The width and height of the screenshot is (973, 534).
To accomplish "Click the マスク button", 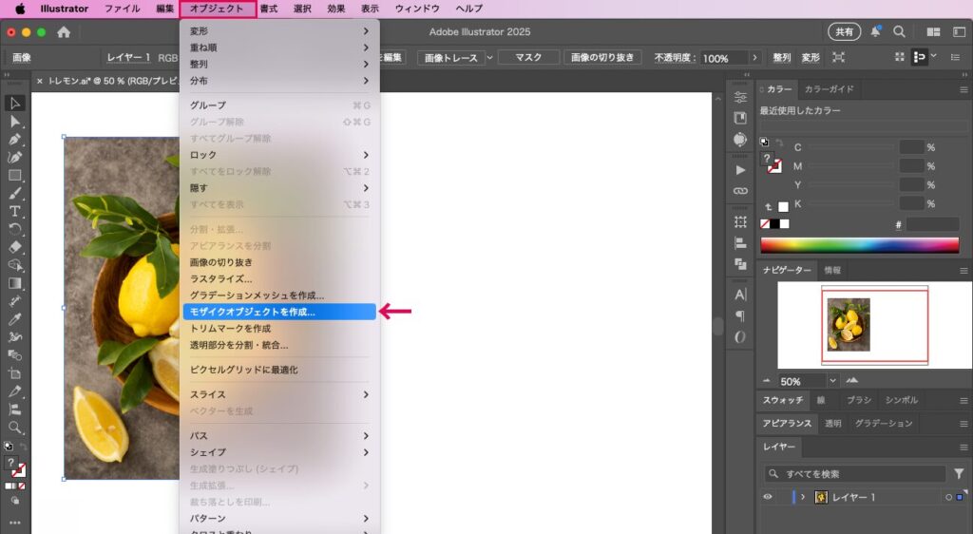I will [x=528, y=58].
